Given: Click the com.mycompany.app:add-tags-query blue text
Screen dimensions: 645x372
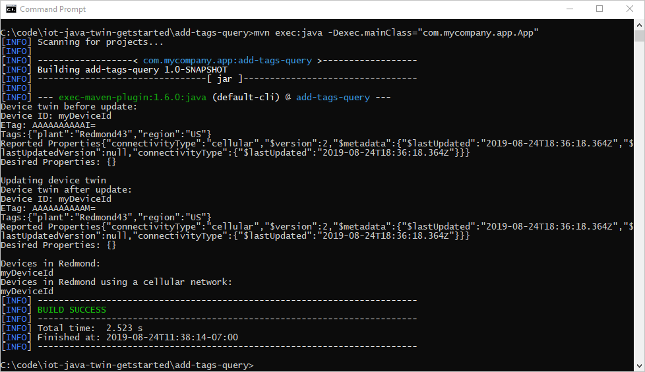Looking at the screenshot, I should tap(227, 61).
